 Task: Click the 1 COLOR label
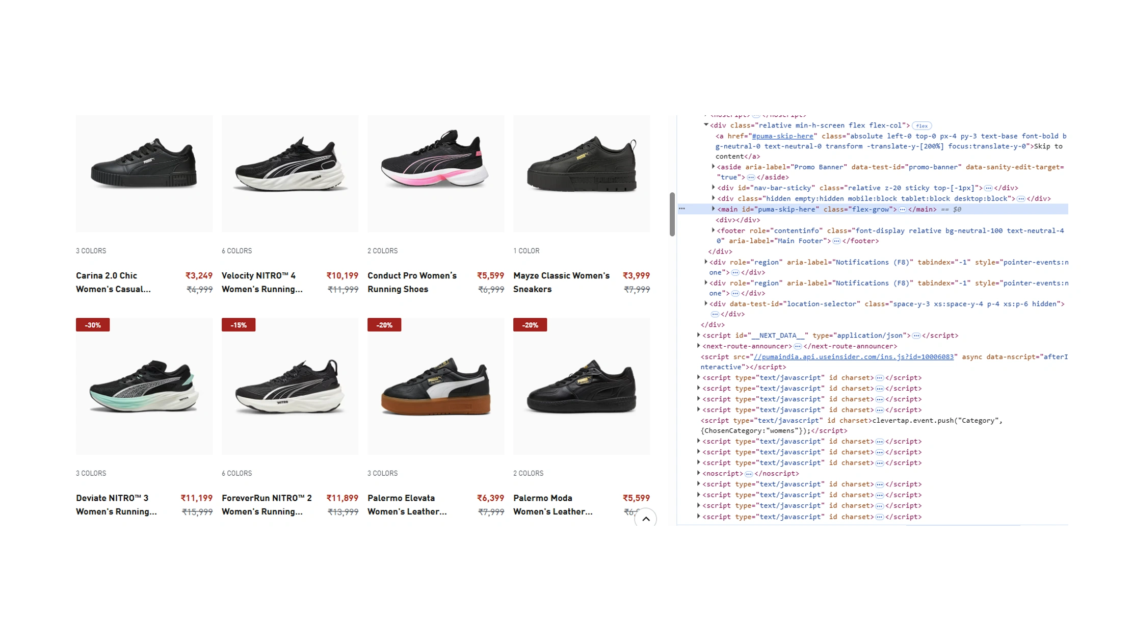[526, 251]
